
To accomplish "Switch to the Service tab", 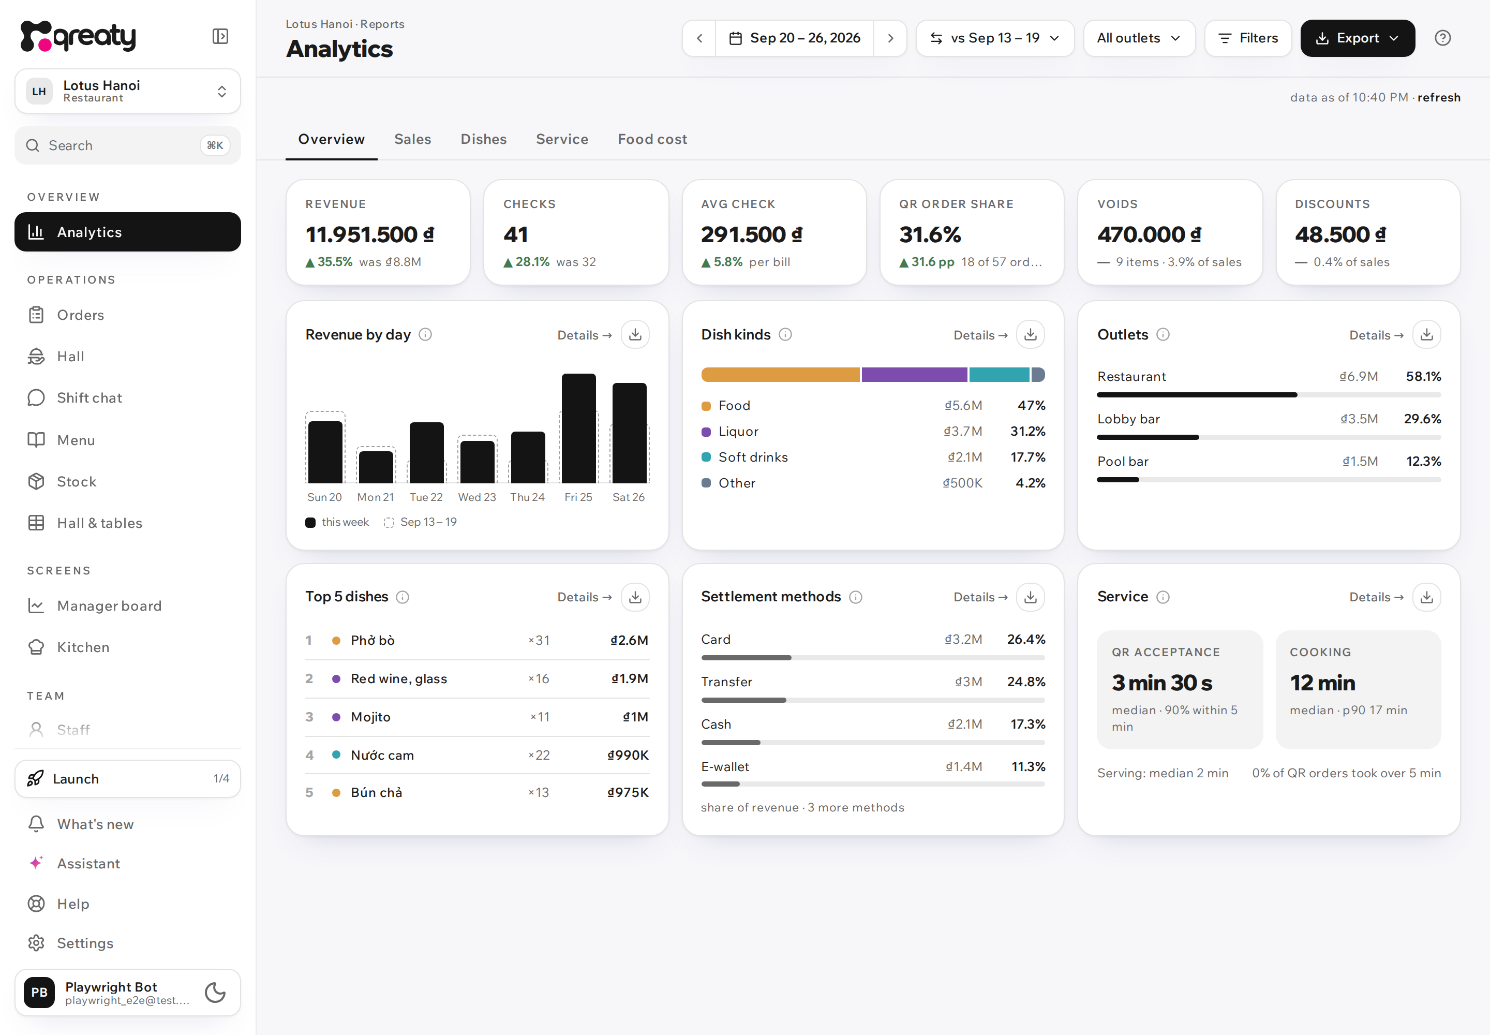I will pos(562,139).
